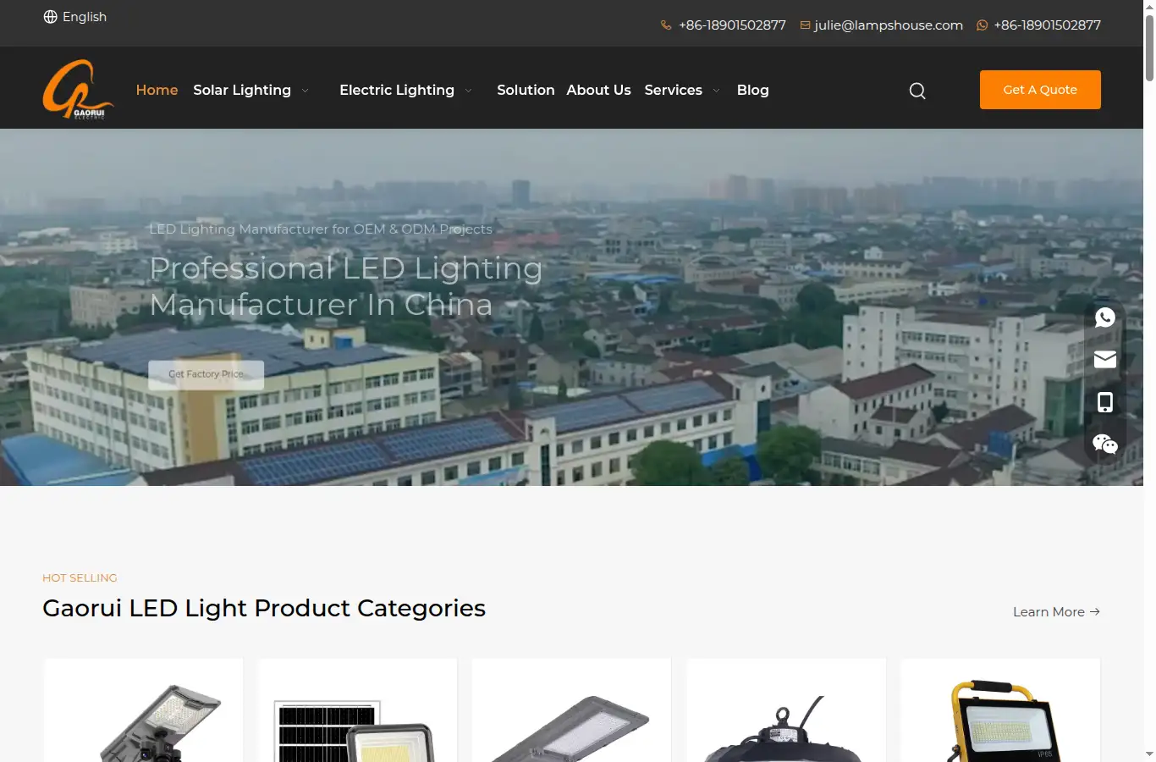Screen dimensions: 1156x762
Task: Expand the Electric Lighting dropdown chevron
Action: [469, 91]
